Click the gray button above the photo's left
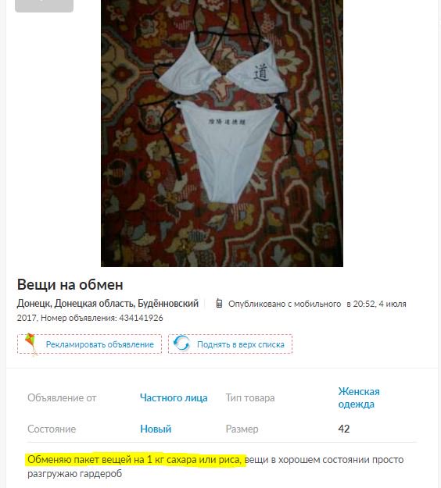The image size is (441, 488). (45, 6)
